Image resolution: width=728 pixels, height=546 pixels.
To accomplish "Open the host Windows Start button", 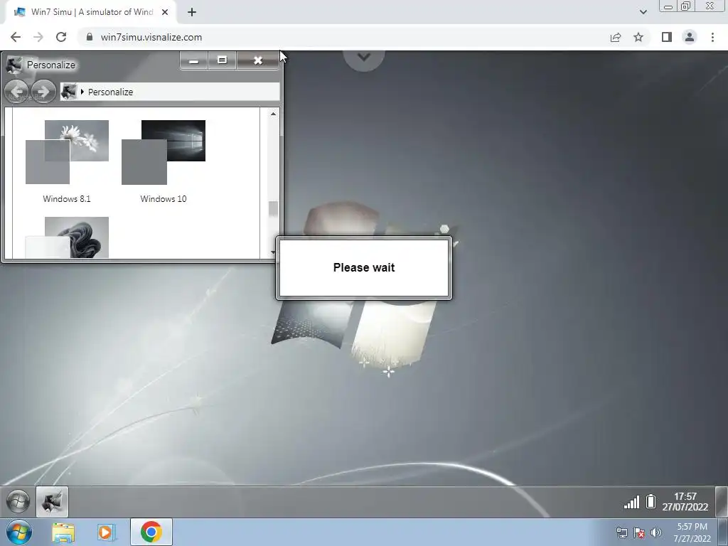I will click(x=19, y=532).
